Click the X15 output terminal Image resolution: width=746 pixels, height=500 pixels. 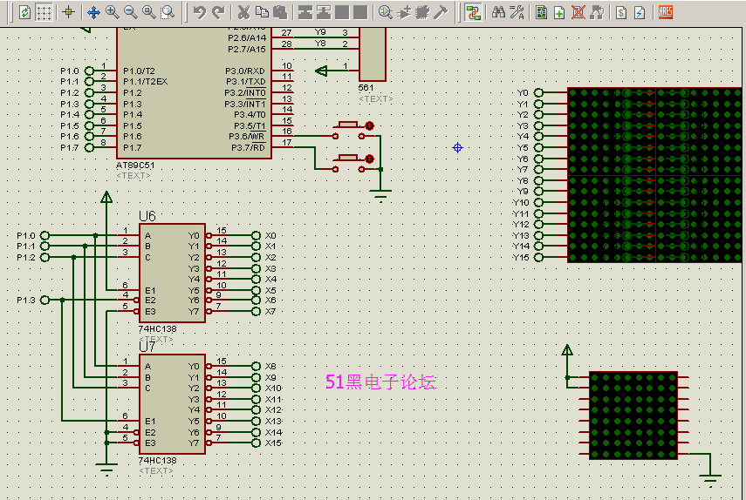[x=256, y=443]
